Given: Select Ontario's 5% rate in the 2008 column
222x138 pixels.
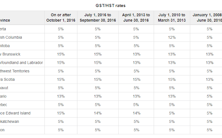Looking at the screenshot, I should (x=209, y=96).
